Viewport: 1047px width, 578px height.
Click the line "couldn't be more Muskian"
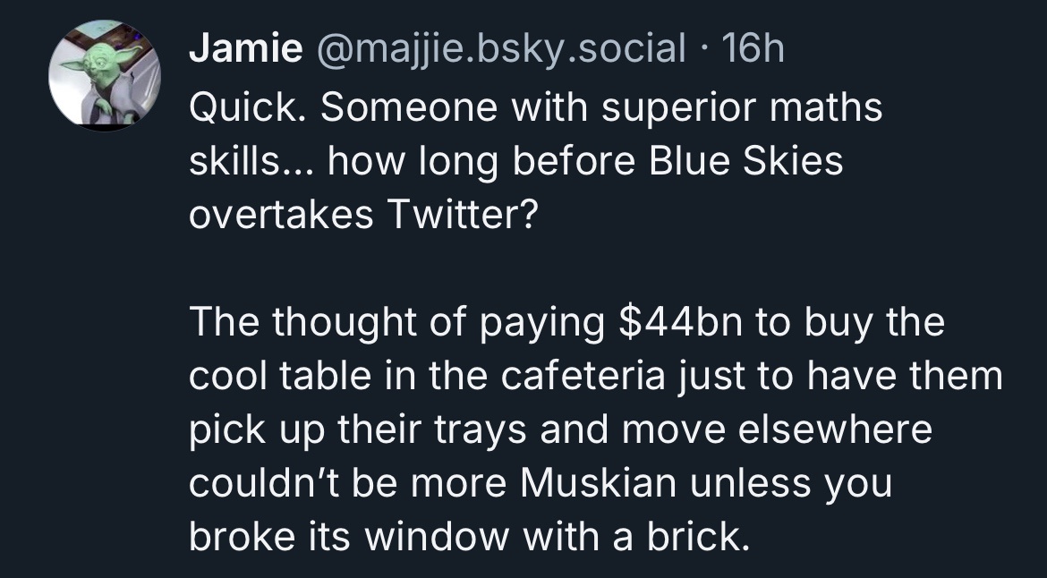[x=541, y=482]
